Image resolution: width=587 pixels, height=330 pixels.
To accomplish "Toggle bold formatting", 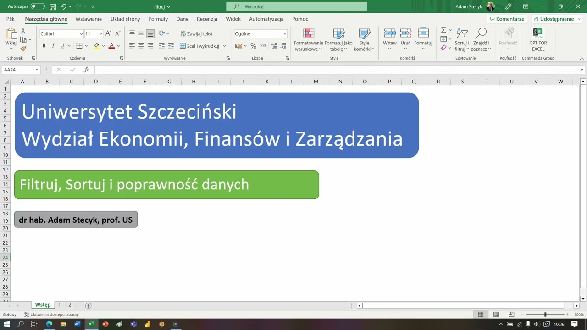I will [44, 46].
